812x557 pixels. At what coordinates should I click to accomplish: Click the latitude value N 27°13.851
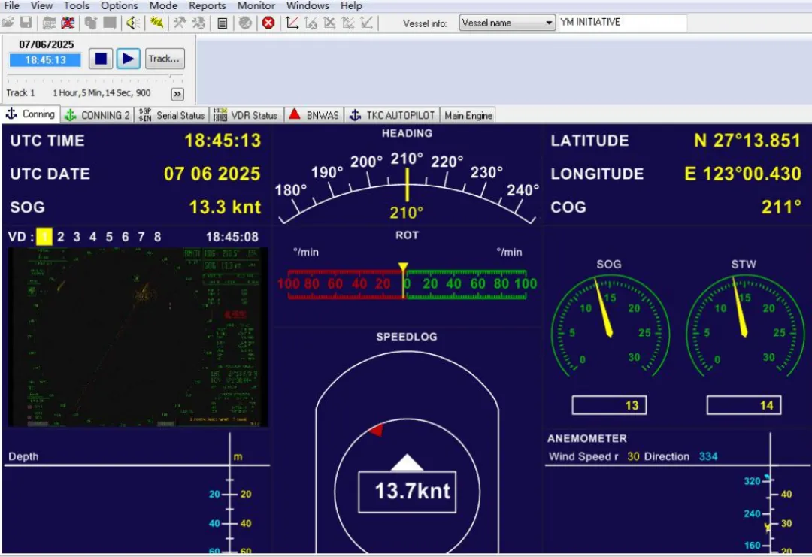click(747, 141)
